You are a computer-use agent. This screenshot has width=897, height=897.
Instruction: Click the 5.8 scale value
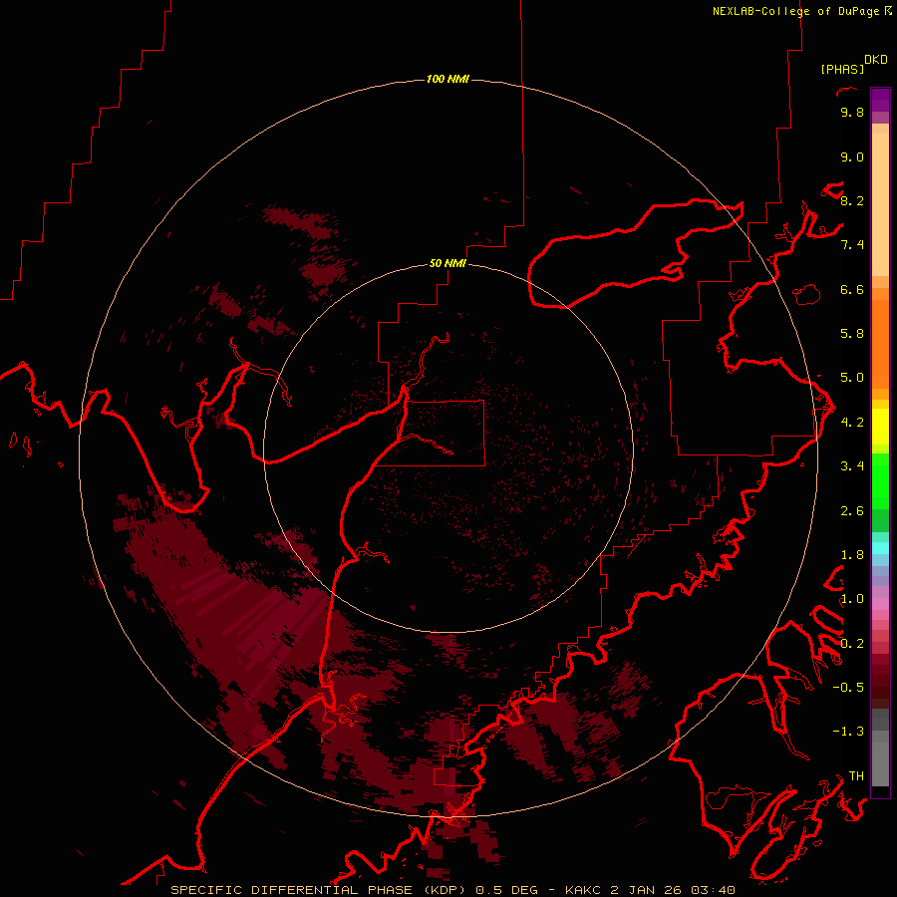pos(852,333)
